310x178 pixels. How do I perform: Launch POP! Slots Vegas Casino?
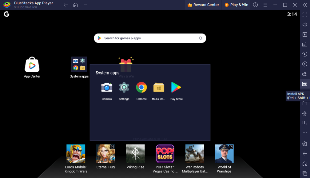click(x=165, y=154)
